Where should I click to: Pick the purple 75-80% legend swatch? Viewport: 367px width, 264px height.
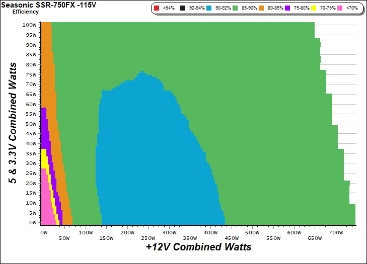click(x=287, y=8)
